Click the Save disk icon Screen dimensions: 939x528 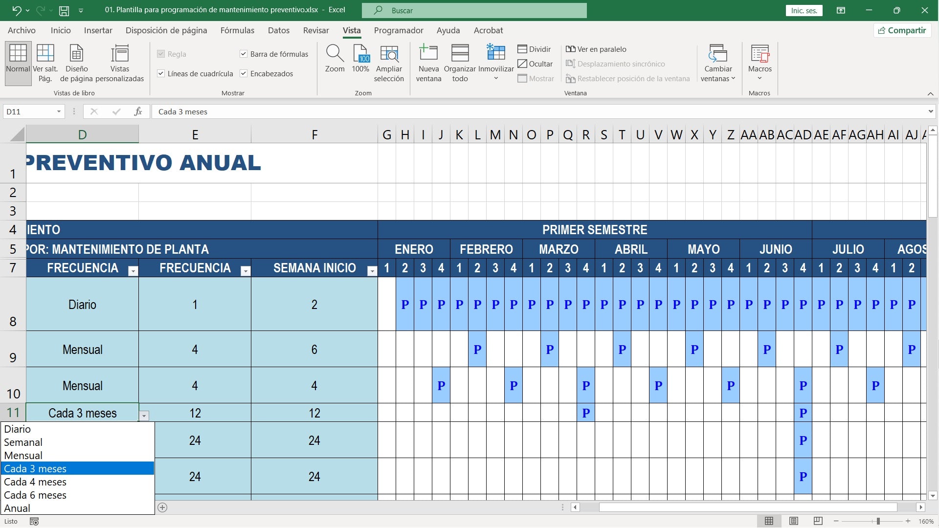[64, 10]
